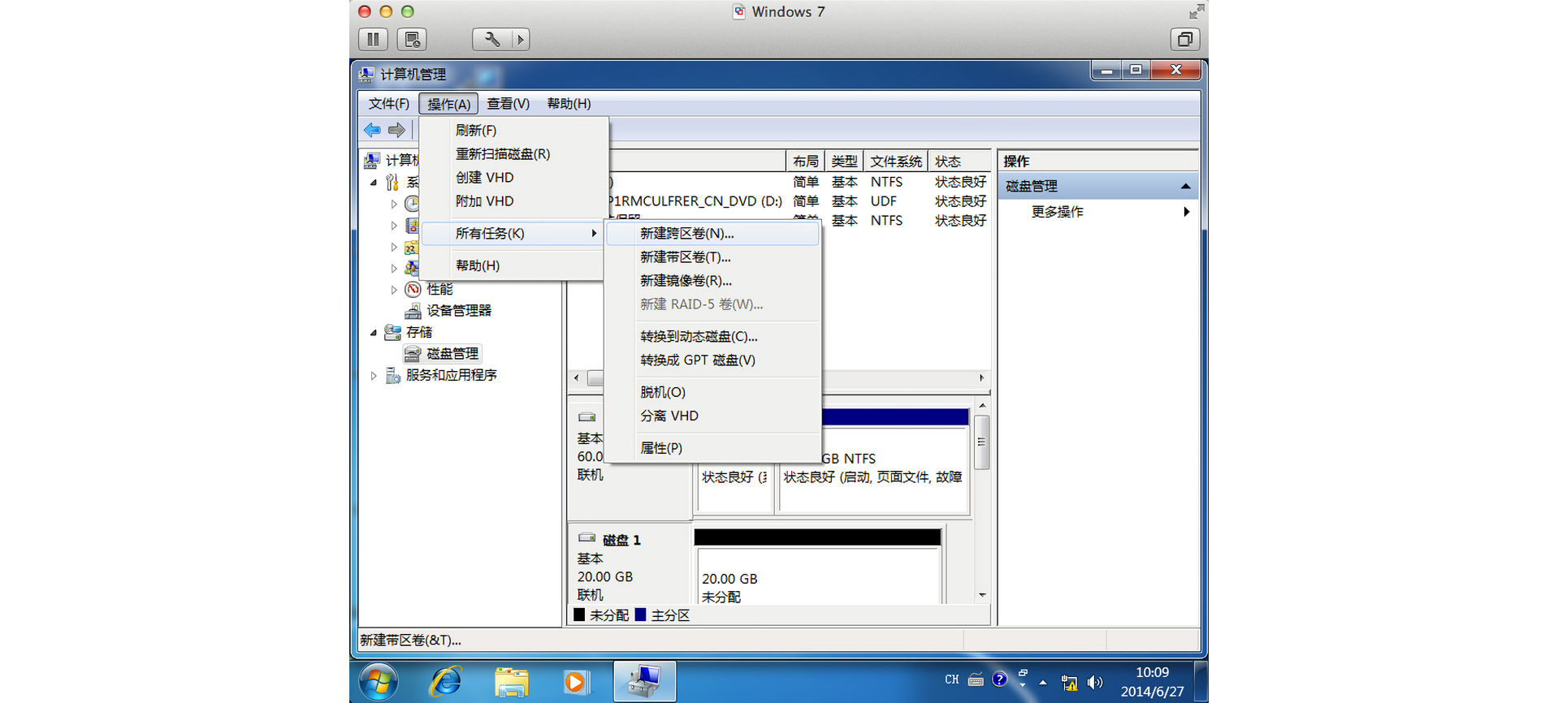
Task: Collapse the 磁盘管理 actions section arrow
Action: click(x=1185, y=186)
